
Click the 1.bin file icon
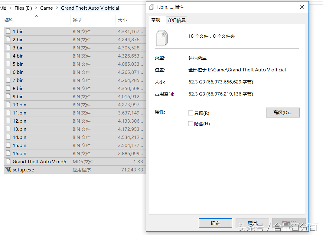[x=8, y=31]
